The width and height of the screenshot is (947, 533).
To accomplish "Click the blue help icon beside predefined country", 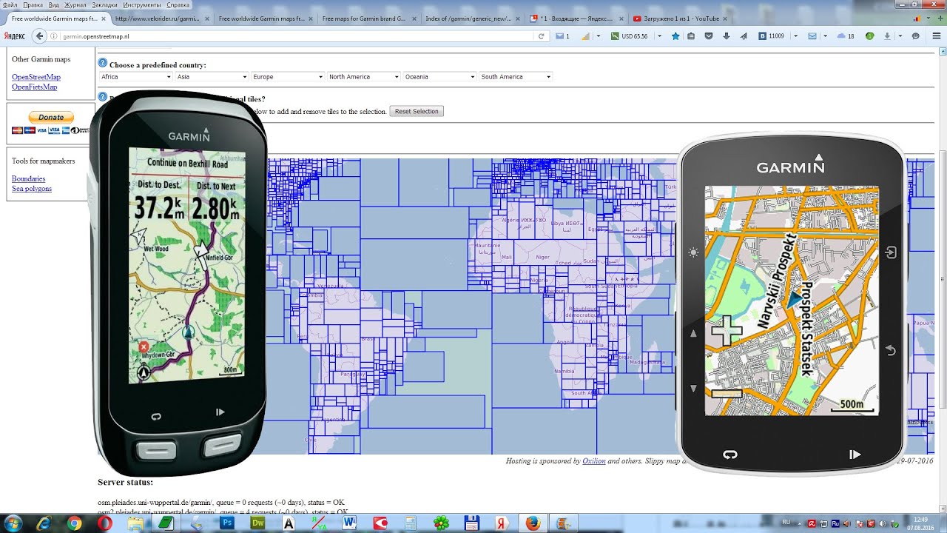I will click(103, 64).
